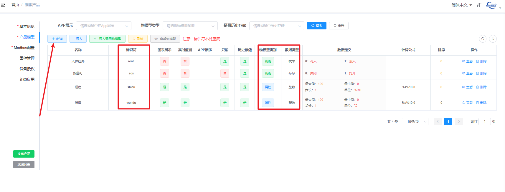
Task: Delete the sos row
Action: click(x=481, y=74)
